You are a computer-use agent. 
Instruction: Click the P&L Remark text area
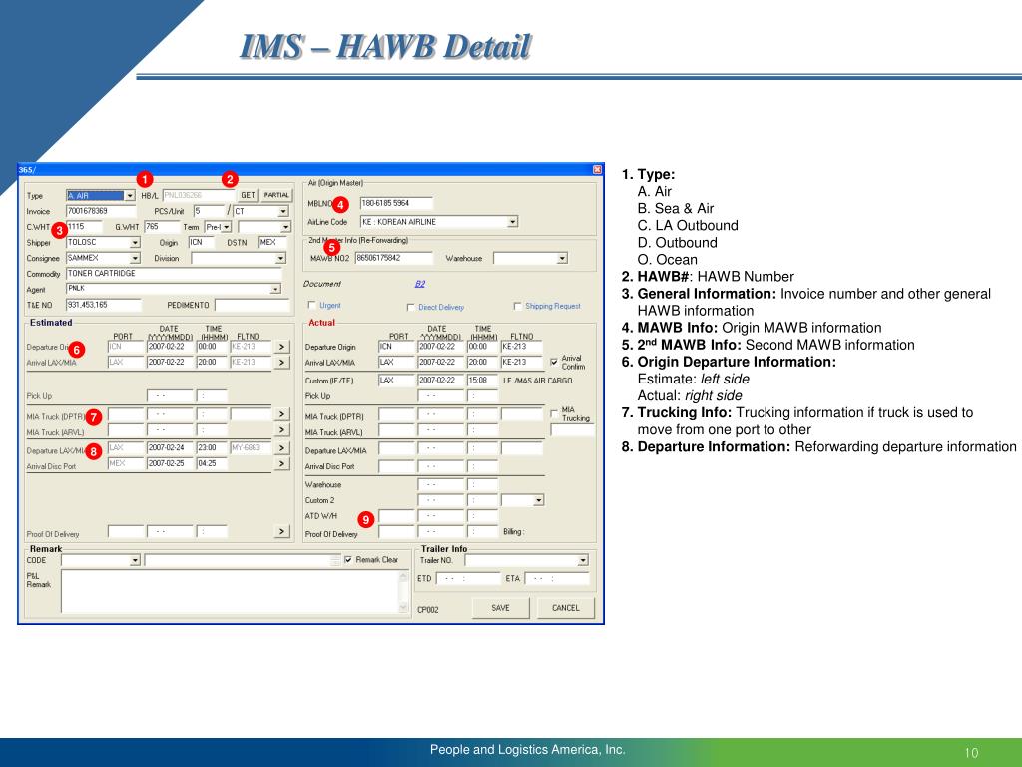point(230,591)
